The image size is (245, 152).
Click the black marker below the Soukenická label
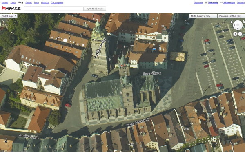(x=6, y=141)
